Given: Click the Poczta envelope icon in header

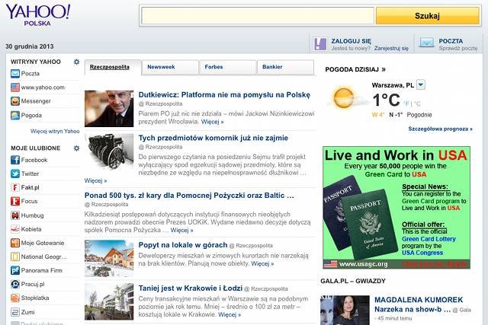Looking at the screenshot, I should click(x=426, y=43).
